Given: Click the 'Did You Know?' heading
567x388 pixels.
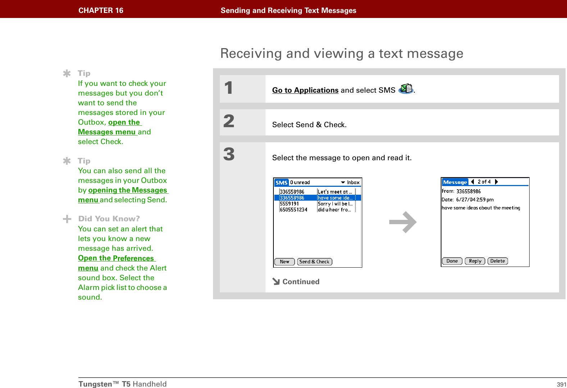Looking at the screenshot, I should point(109,219).
